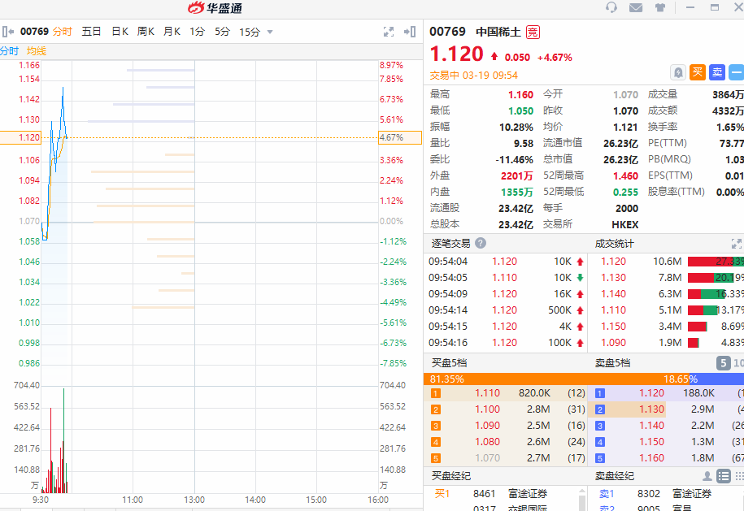The image size is (744, 511).
Task: Click the 09:54:16 trade row 100K
Action: [x=505, y=342]
